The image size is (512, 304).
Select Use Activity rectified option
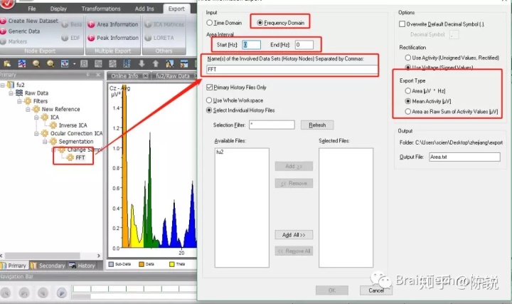point(408,58)
